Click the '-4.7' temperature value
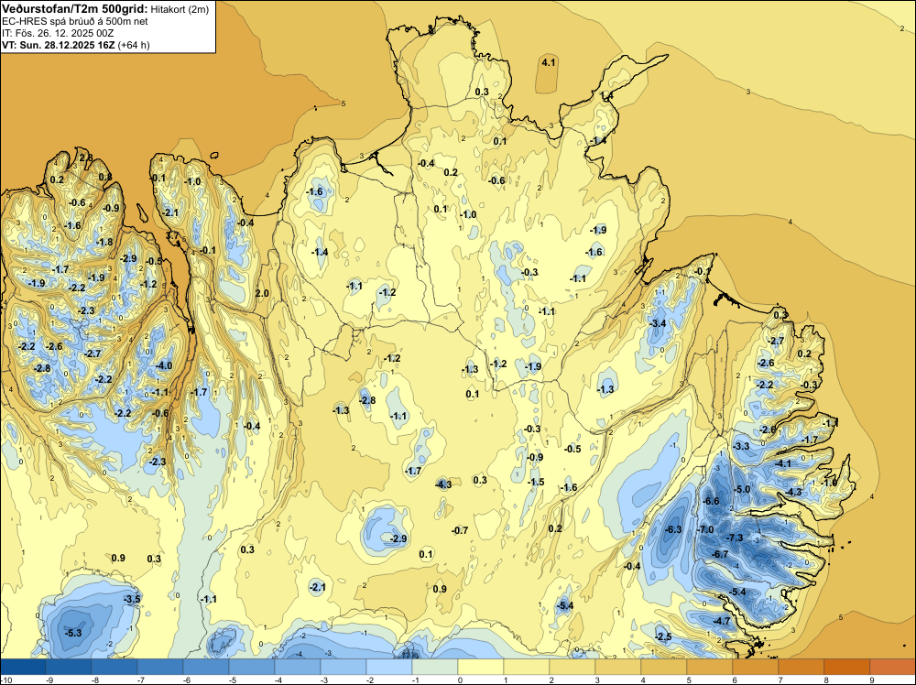This screenshot has width=916, height=685. [722, 621]
